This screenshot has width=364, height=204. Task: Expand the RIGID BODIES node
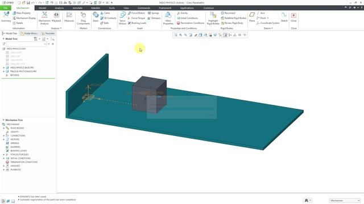coord(4,128)
